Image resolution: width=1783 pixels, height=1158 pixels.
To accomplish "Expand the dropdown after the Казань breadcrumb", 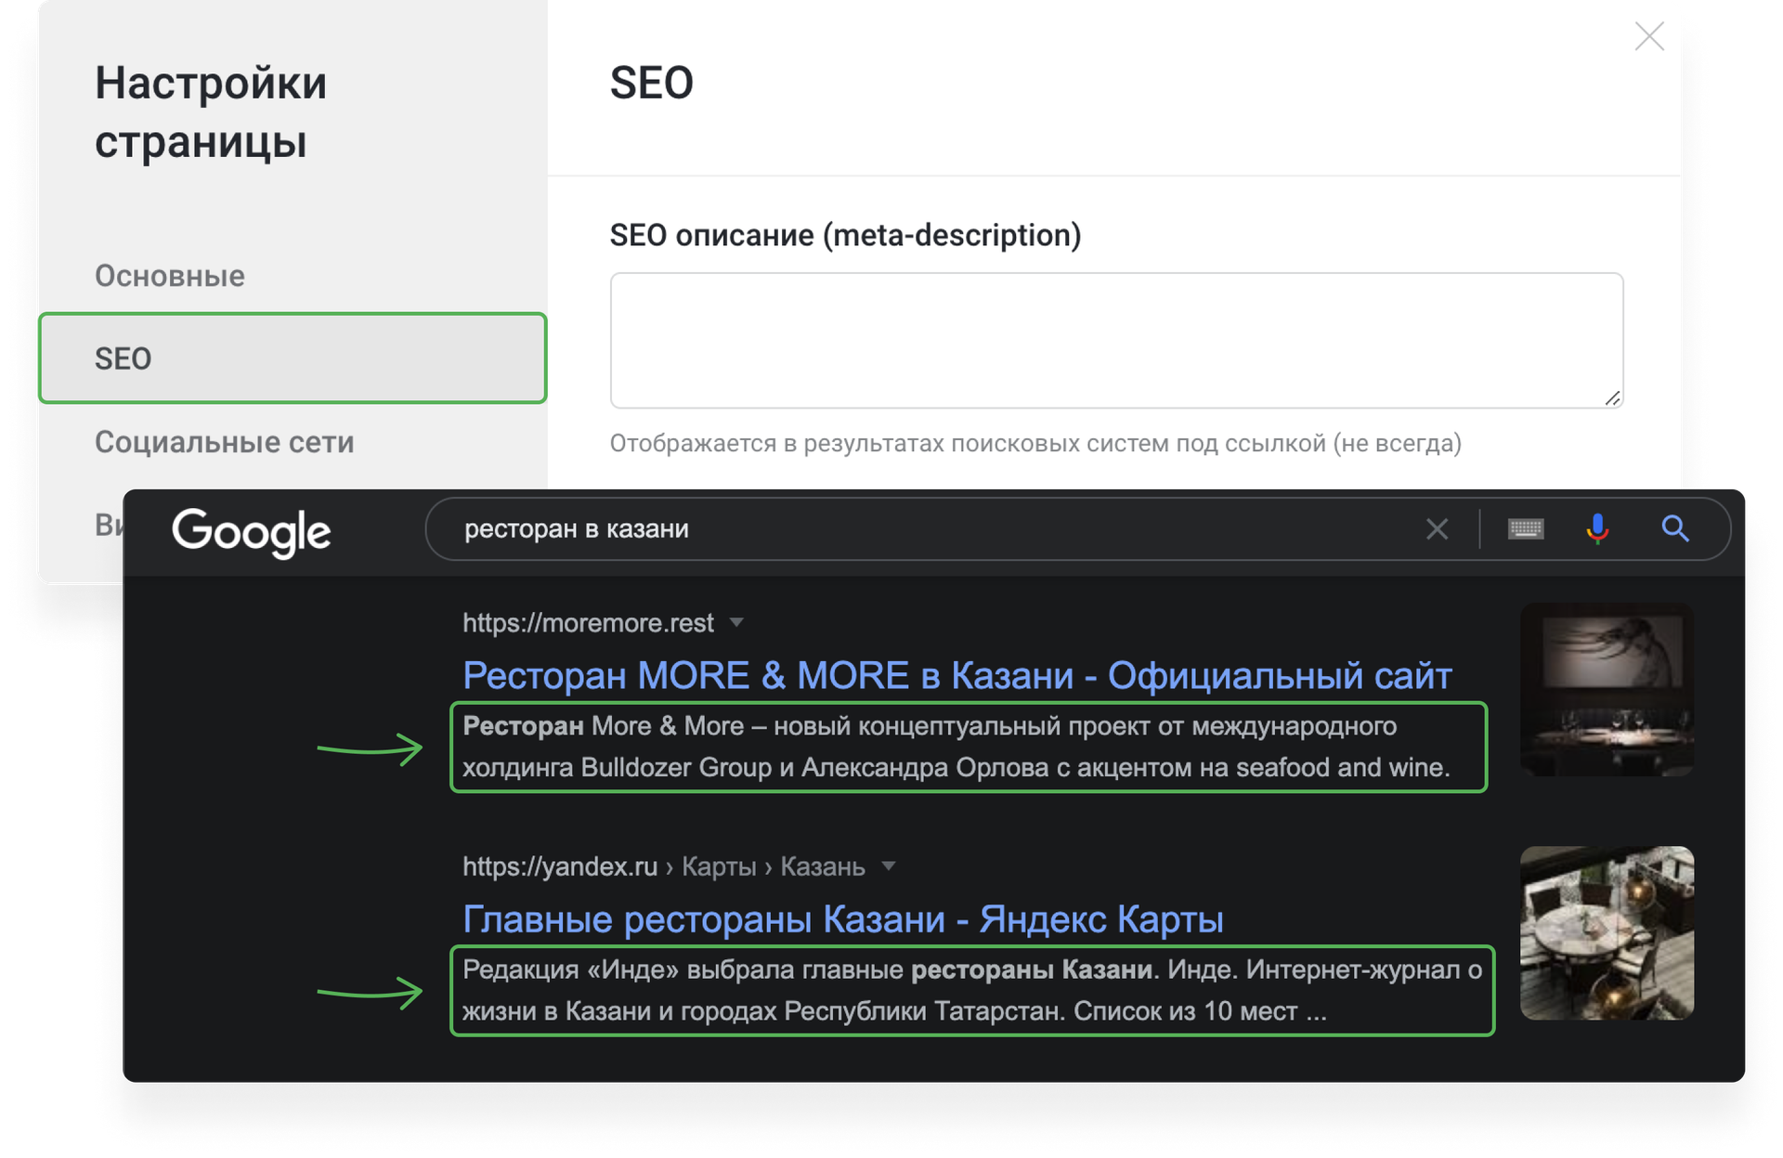I will [x=889, y=865].
